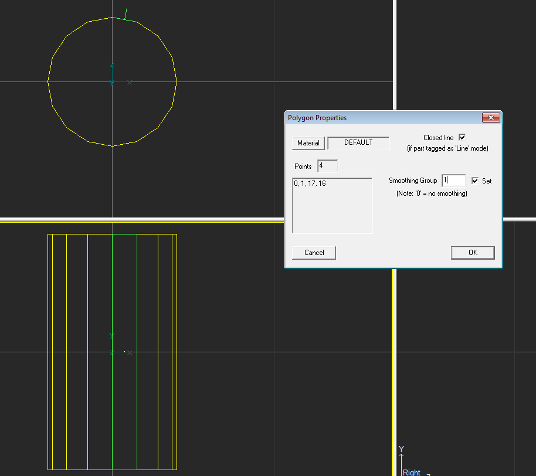Click the Points label
The height and width of the screenshot is (476, 536).
point(303,166)
